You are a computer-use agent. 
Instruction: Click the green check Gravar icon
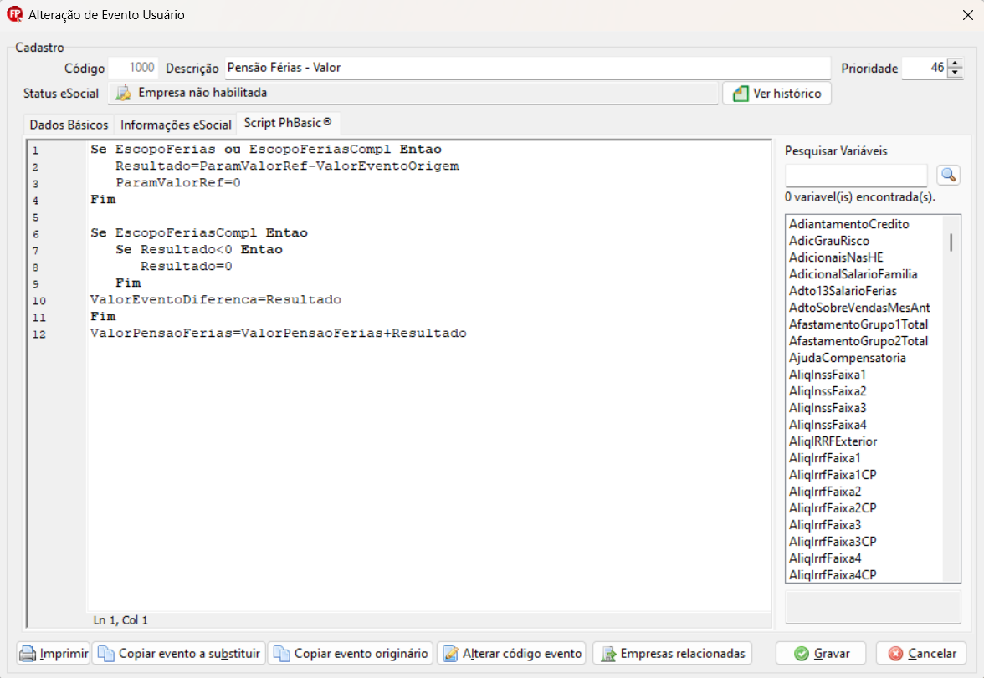801,654
